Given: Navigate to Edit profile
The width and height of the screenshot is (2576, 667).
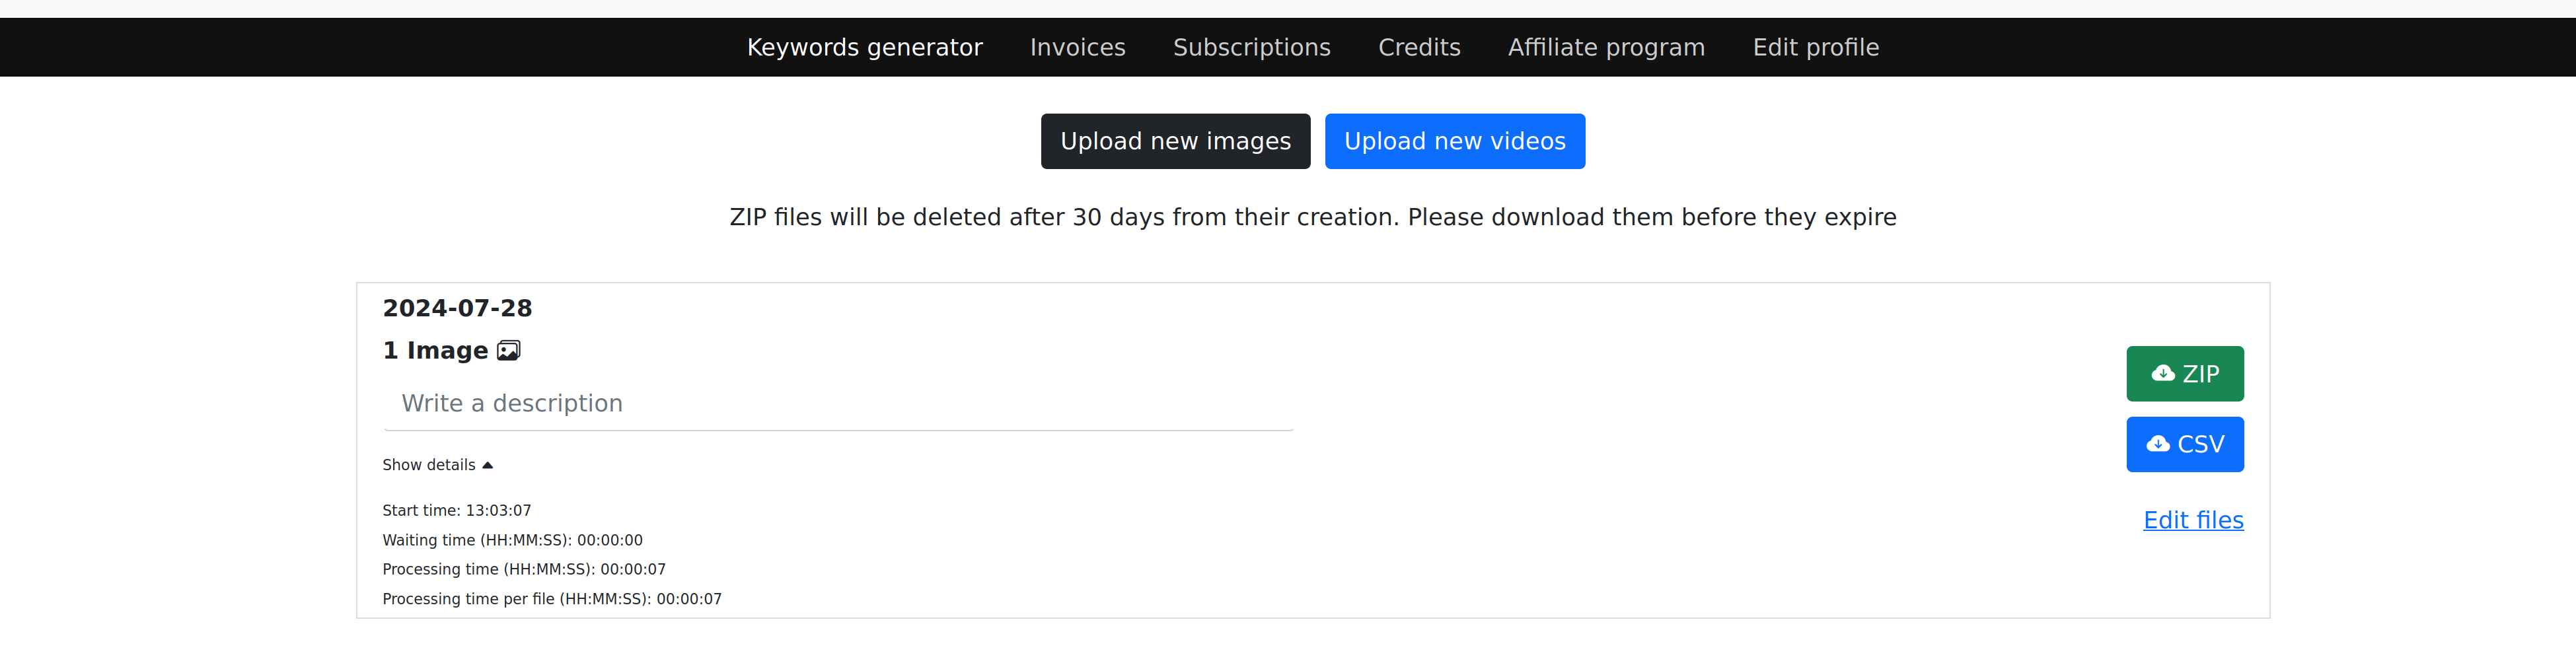Looking at the screenshot, I should coord(1815,47).
